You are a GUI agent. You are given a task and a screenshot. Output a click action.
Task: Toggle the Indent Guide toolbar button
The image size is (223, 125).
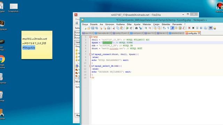(x=172, y=28)
